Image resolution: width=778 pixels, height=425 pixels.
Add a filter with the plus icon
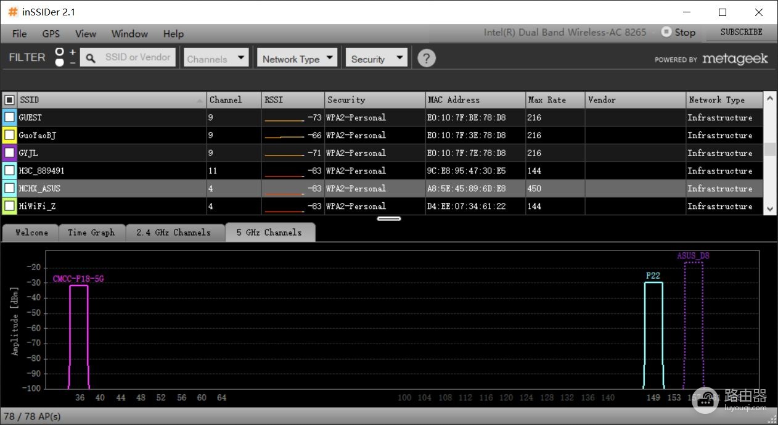click(73, 52)
